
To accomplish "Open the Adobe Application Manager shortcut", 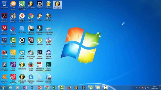I will (4, 30).
